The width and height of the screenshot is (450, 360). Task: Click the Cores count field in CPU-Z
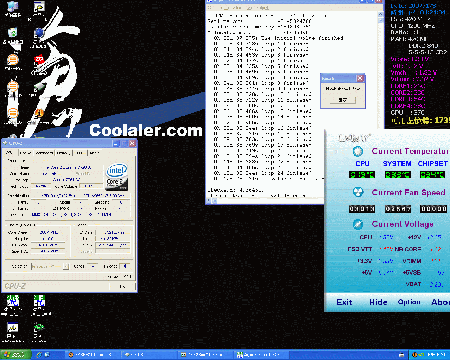(x=92, y=266)
